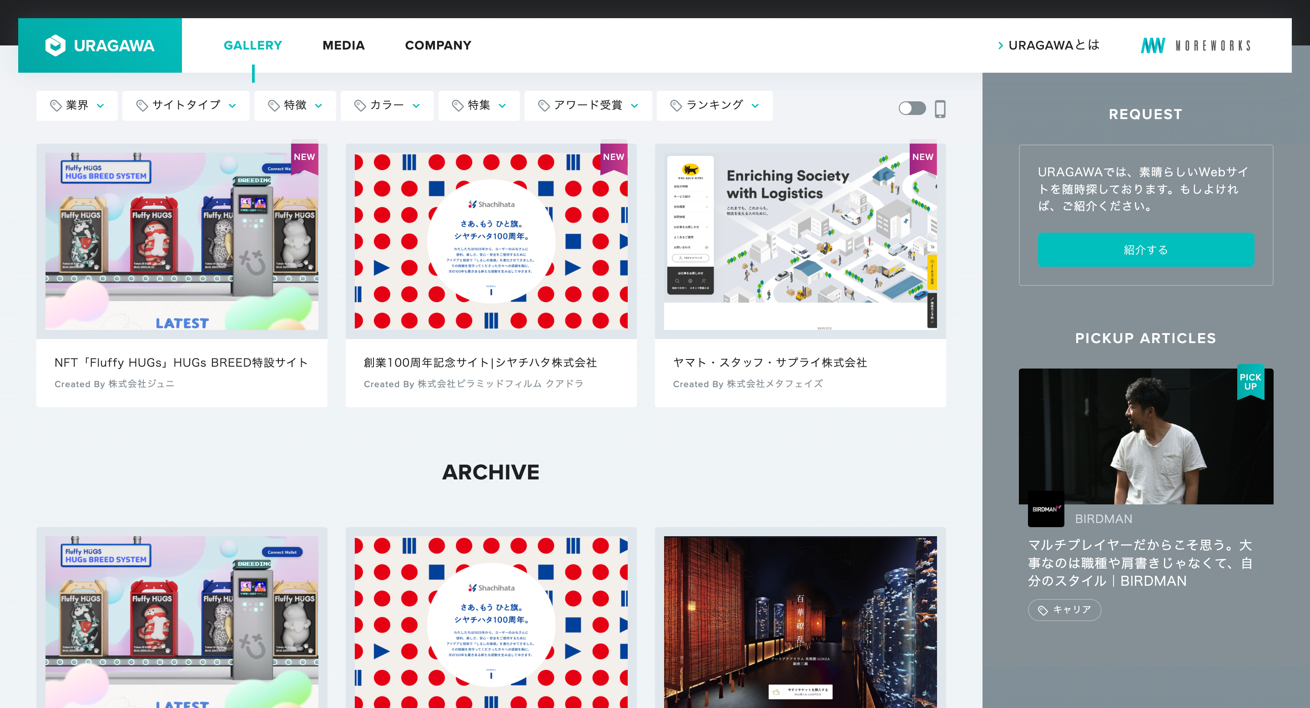This screenshot has width=1310, height=708.
Task: Open the COMPANY tab
Action: 438,46
